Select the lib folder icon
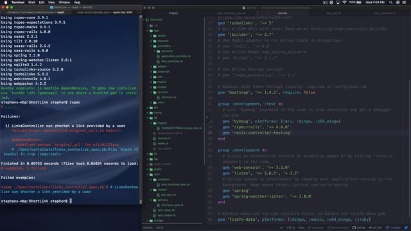This screenshot has height=231, width=411. click(151, 154)
